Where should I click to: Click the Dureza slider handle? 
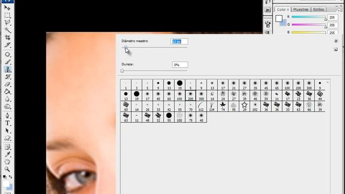tap(122, 71)
